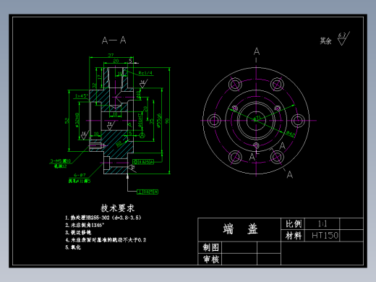Click the A—A section view title
The height and width of the screenshot is (282, 376).
click(114, 40)
